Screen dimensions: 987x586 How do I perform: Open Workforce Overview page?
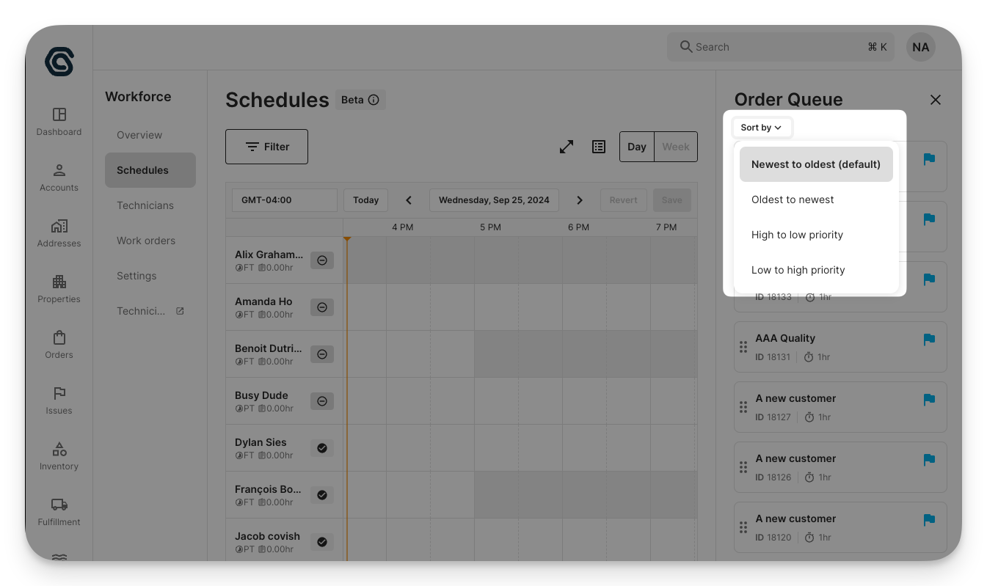coord(150,135)
